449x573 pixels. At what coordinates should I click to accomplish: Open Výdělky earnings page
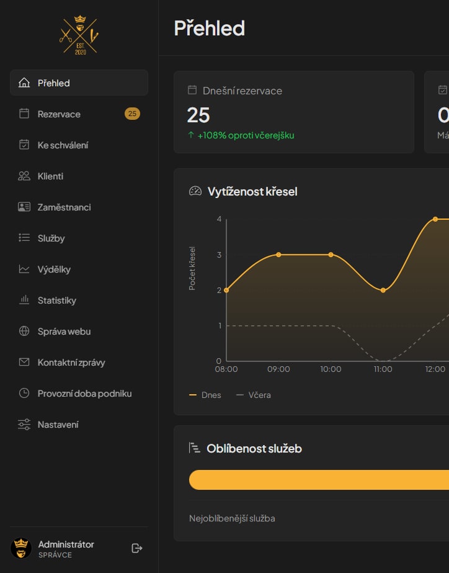click(54, 269)
